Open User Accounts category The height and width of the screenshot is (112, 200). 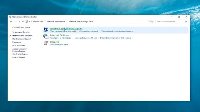click(19, 45)
